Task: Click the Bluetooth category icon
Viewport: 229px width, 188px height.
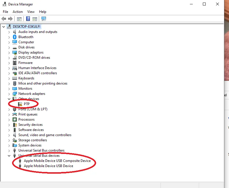Action: (15, 37)
